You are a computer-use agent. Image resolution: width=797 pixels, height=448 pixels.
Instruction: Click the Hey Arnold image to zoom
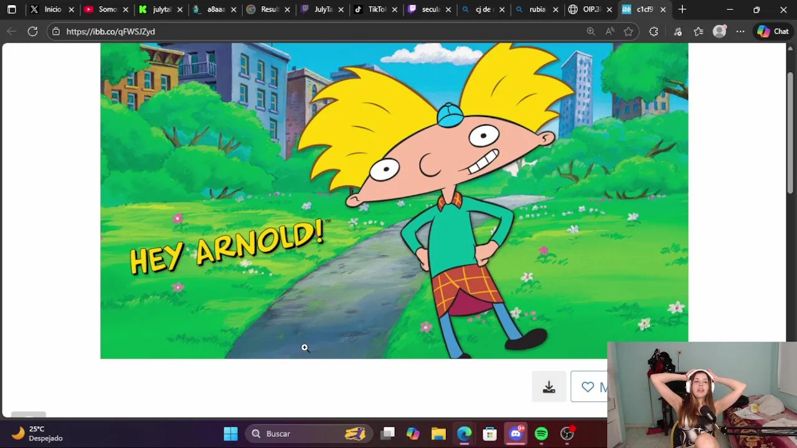click(x=394, y=200)
